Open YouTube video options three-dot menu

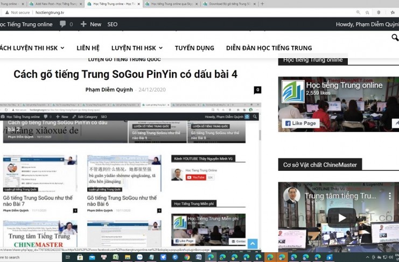390,196
